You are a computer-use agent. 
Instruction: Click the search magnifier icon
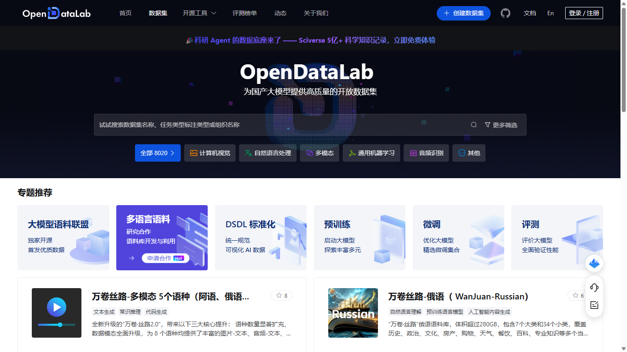click(474, 125)
